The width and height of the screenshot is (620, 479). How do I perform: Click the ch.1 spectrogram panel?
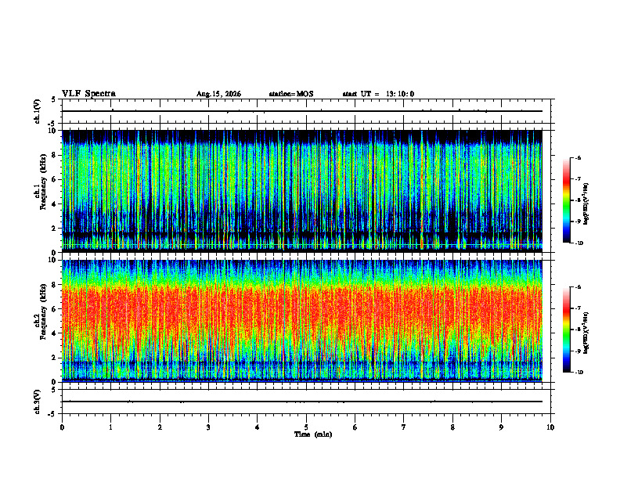click(302, 191)
